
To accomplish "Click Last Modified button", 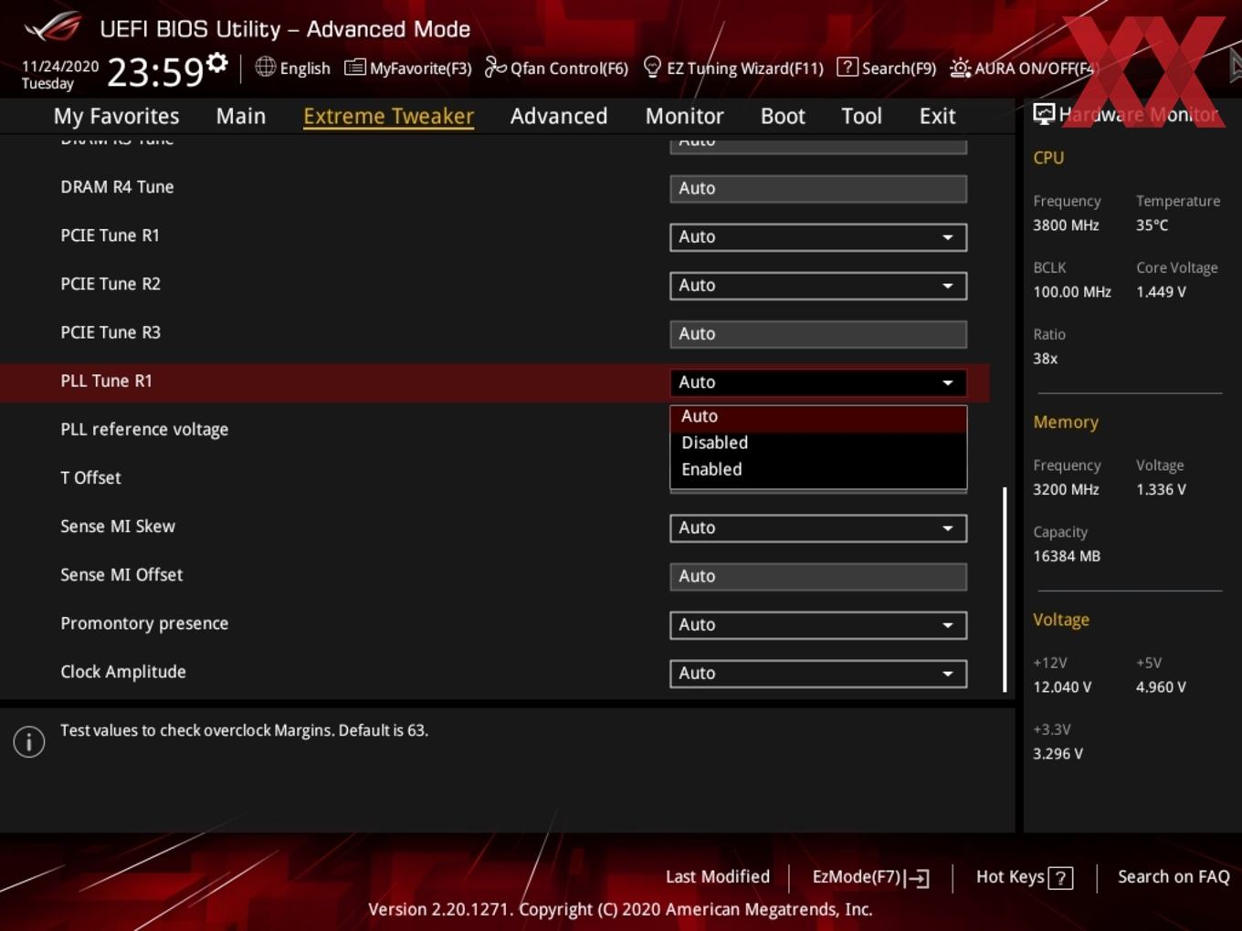I will pyautogui.click(x=718, y=877).
